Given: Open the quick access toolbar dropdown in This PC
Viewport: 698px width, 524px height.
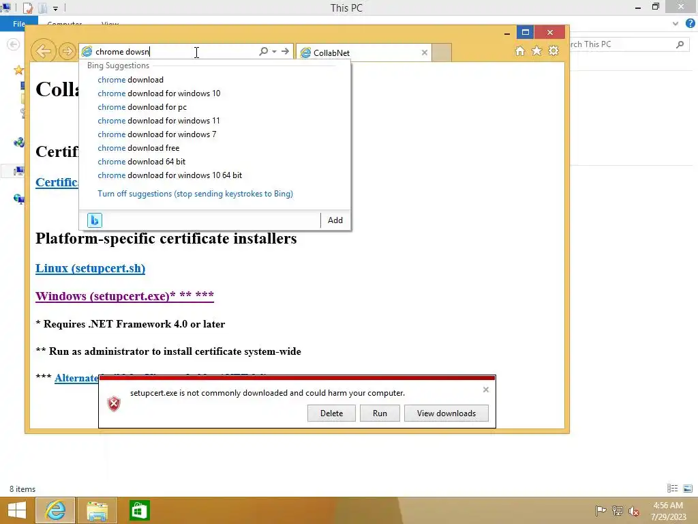Looking at the screenshot, I should pyautogui.click(x=56, y=8).
